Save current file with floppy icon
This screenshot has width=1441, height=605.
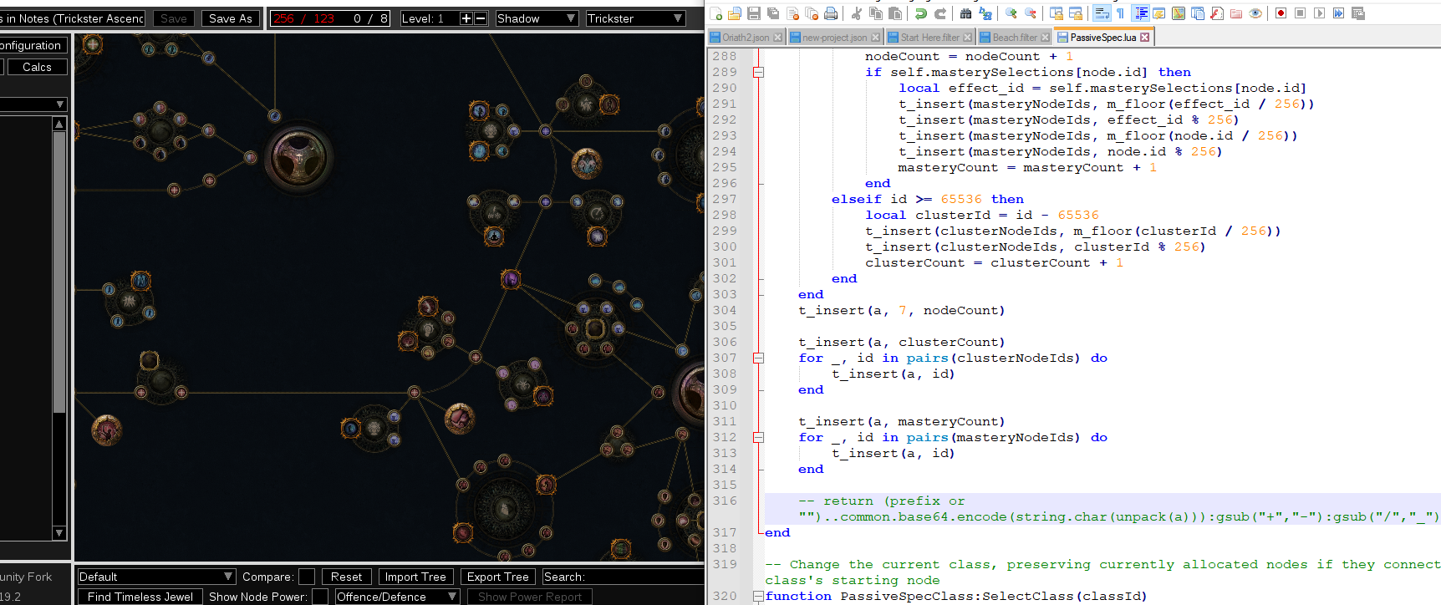(x=754, y=13)
